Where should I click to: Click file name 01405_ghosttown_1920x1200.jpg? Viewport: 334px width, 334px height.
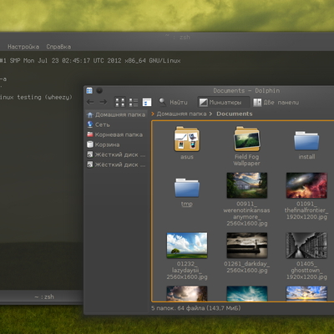click(306, 271)
